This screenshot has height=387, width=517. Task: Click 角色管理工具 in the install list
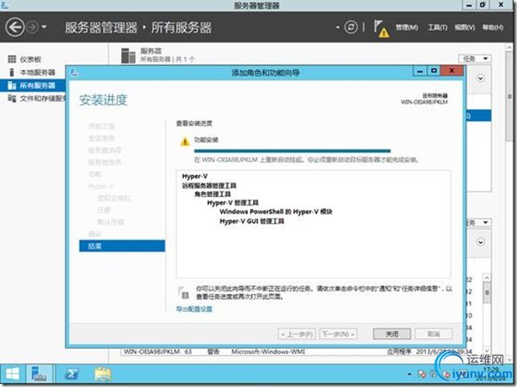(213, 194)
